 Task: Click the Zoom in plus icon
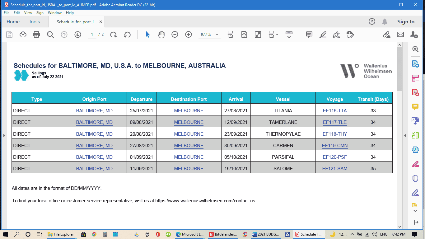pyautogui.click(x=189, y=35)
